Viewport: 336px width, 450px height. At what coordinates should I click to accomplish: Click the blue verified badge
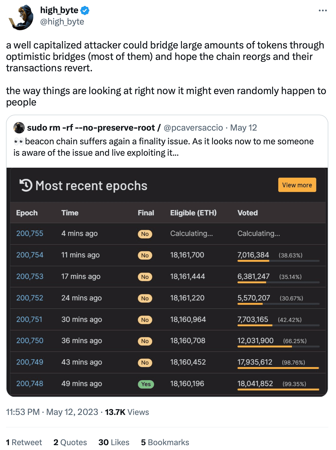pos(85,11)
